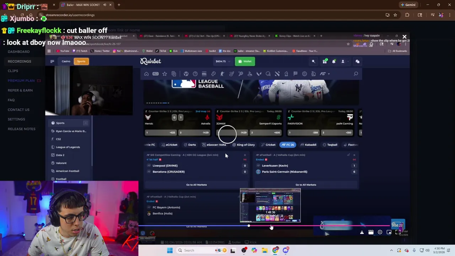
Task: Go to All Markets for Leverkusen match
Action: [306, 185]
